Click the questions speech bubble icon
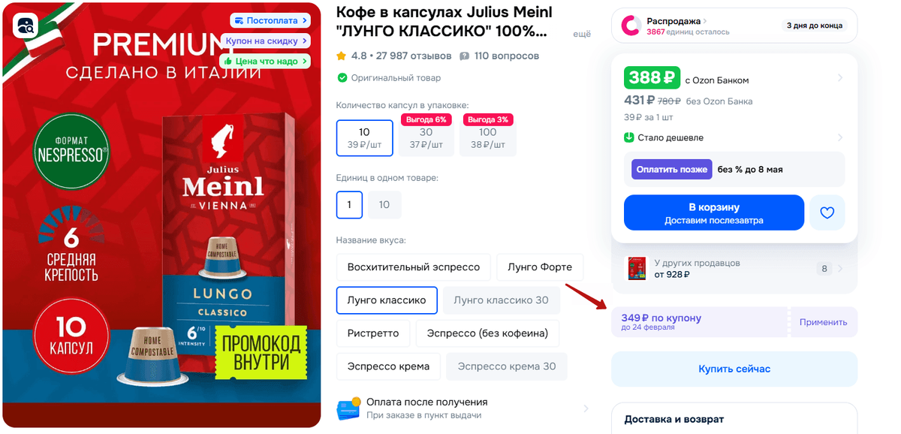The height and width of the screenshot is (434, 901). point(465,56)
